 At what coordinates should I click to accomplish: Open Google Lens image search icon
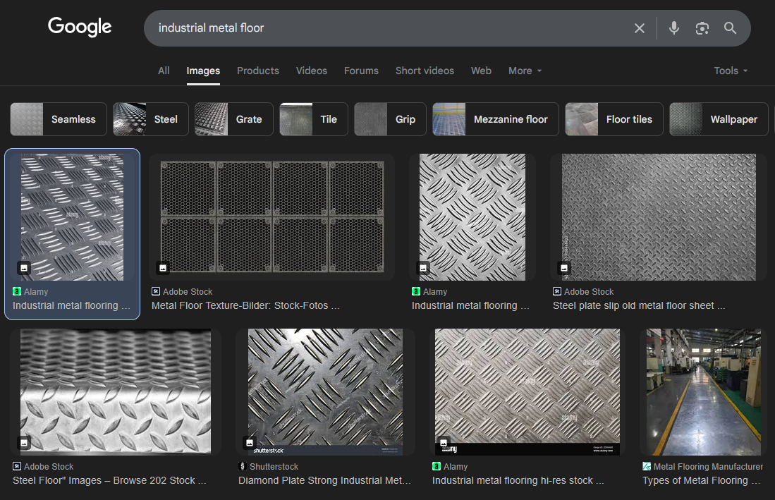tap(702, 28)
